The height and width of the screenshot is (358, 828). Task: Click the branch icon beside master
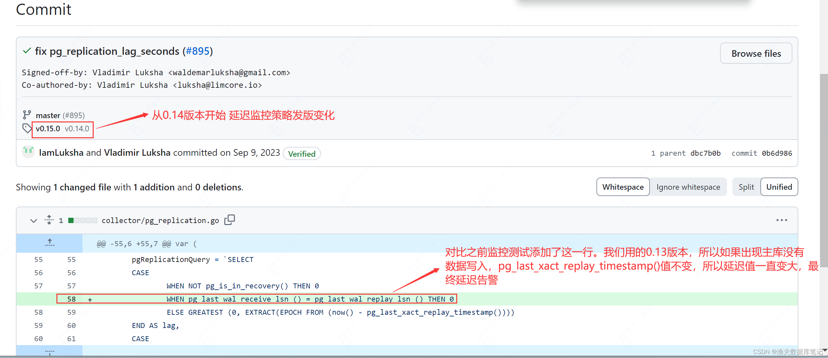[x=28, y=115]
